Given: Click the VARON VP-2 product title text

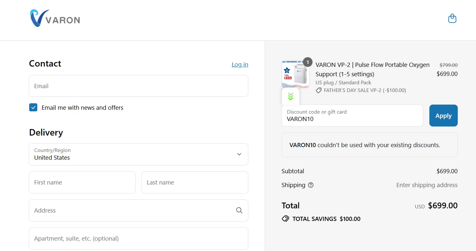Looking at the screenshot, I should pyautogui.click(x=373, y=69).
